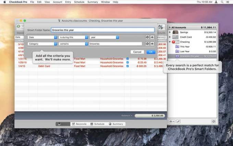The image size is (233, 146).
Task: Click the delete icon at accounts panel bottom
Action: pyautogui.click(x=213, y=121)
